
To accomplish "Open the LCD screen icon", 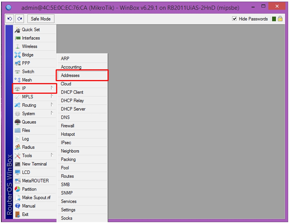I will point(18,172).
